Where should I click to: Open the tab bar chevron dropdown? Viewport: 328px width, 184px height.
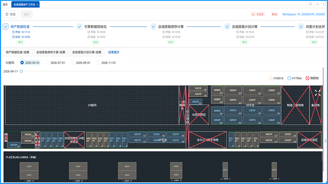pos(317,4)
